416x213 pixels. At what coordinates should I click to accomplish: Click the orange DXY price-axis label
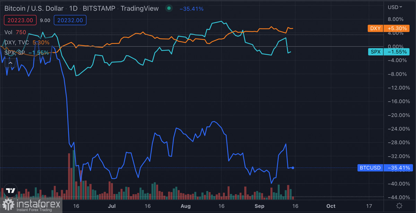pyautogui.click(x=388, y=28)
